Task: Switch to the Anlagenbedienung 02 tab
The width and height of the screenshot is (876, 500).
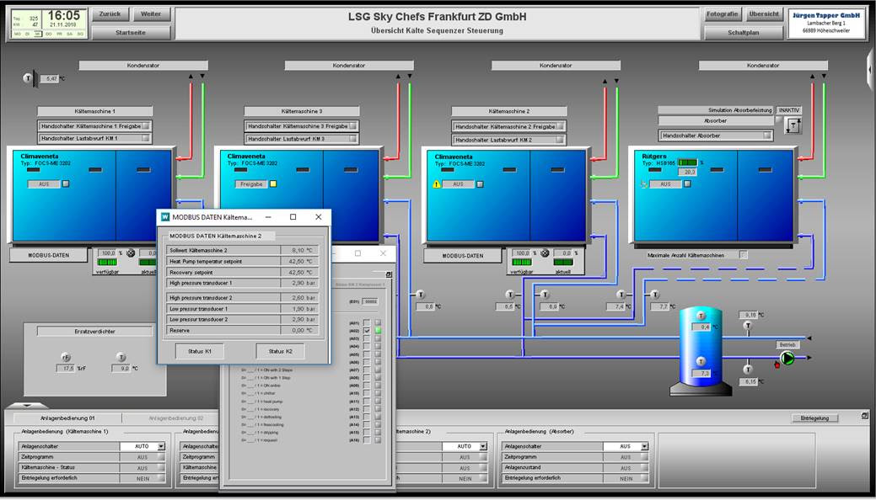Action: click(x=176, y=418)
